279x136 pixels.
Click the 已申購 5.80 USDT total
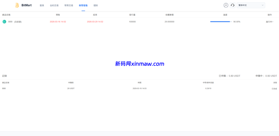point(229,76)
